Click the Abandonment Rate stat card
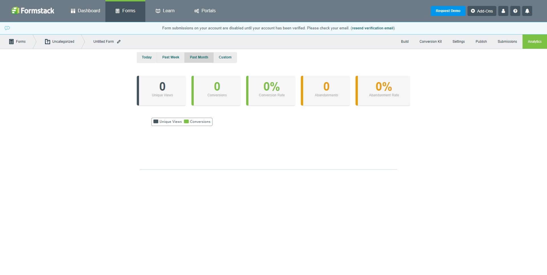The image size is (547, 275). click(x=383, y=91)
